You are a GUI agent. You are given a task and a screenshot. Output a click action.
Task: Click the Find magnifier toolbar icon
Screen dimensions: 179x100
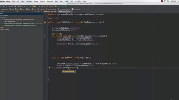pos(18,6)
